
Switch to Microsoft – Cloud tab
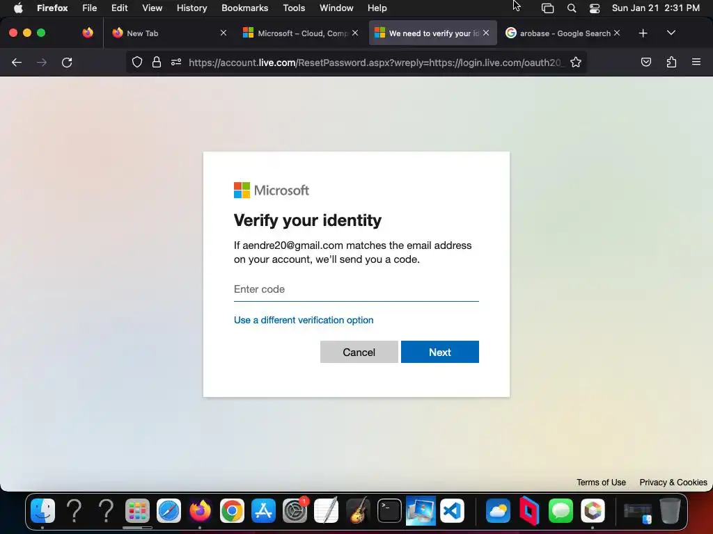(x=300, y=33)
